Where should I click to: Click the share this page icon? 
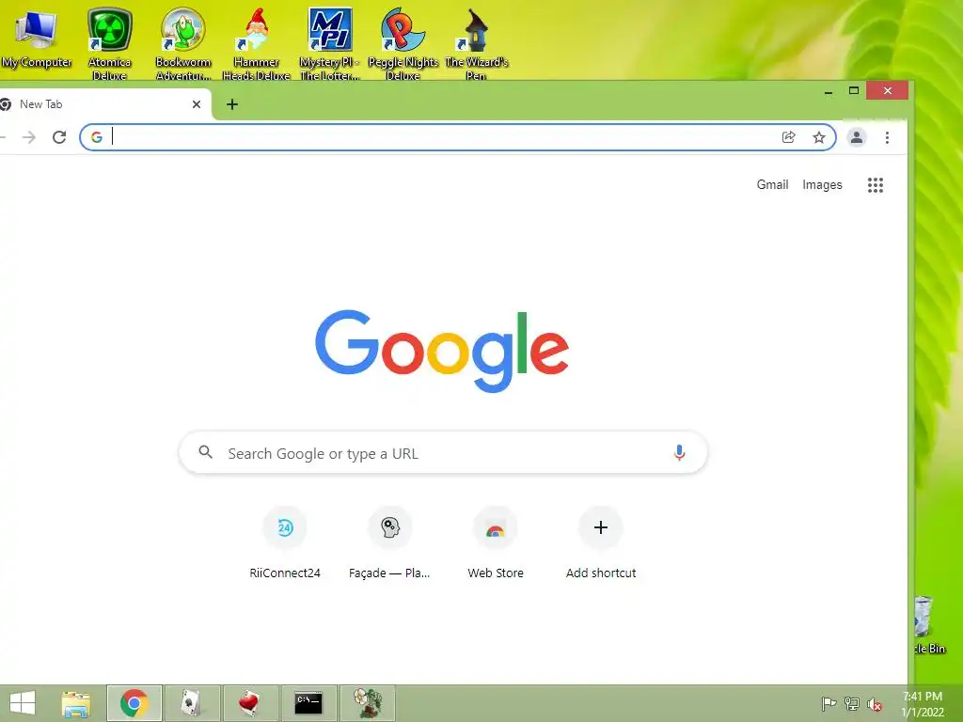pos(789,137)
